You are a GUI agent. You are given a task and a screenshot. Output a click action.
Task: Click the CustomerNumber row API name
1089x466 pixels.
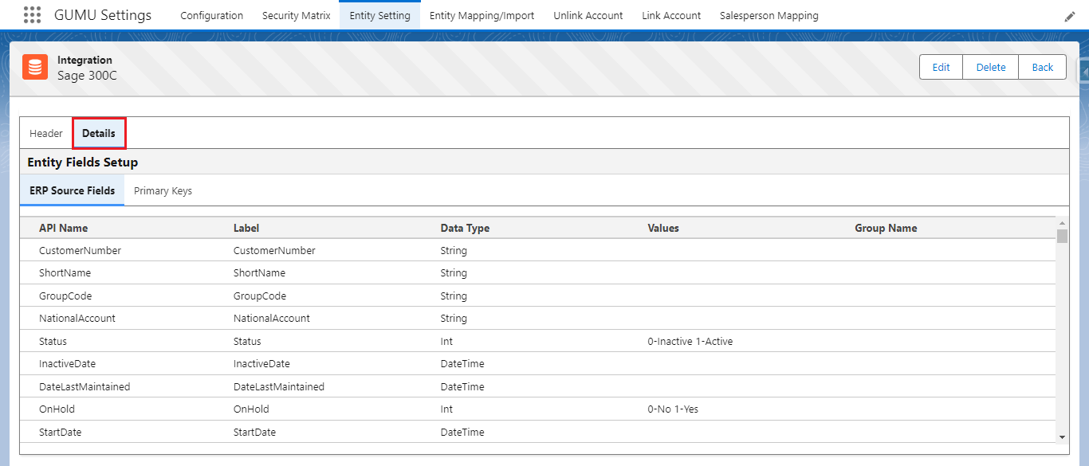click(x=80, y=250)
